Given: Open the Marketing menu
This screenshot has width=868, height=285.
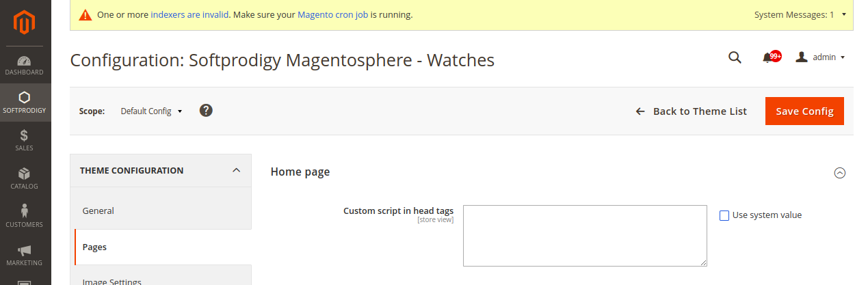Looking at the screenshot, I should coord(25,256).
